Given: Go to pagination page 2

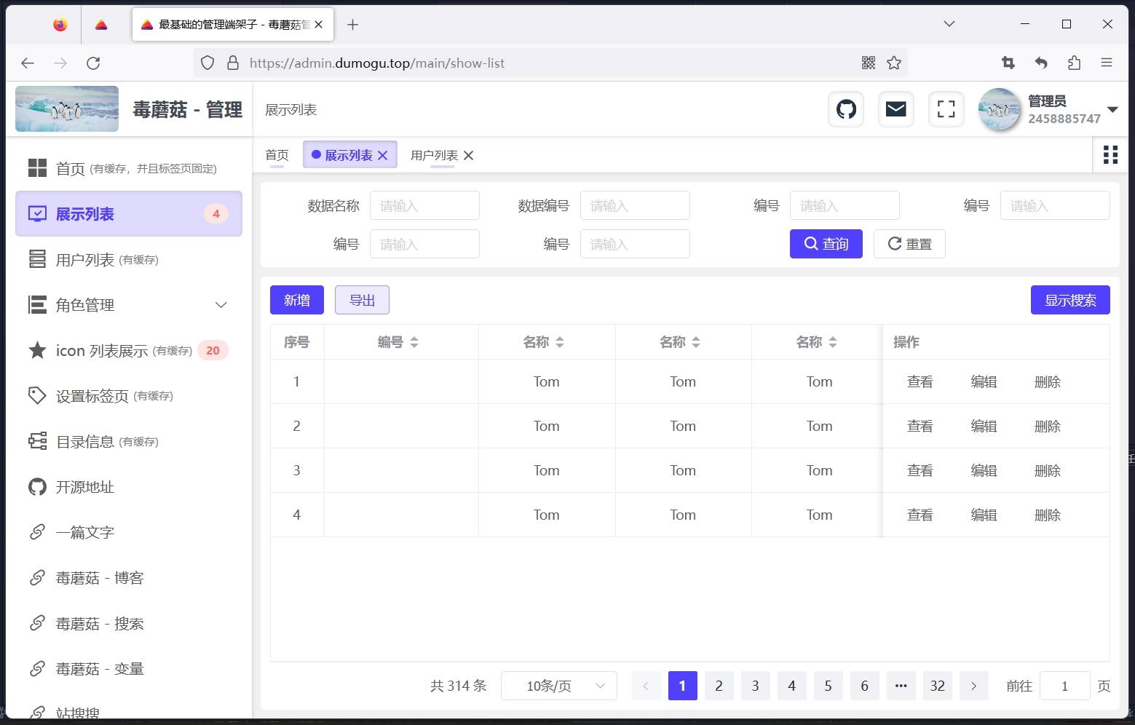Looking at the screenshot, I should (x=719, y=686).
